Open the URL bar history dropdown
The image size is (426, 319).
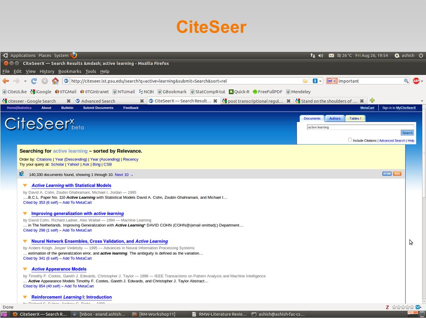321,81
